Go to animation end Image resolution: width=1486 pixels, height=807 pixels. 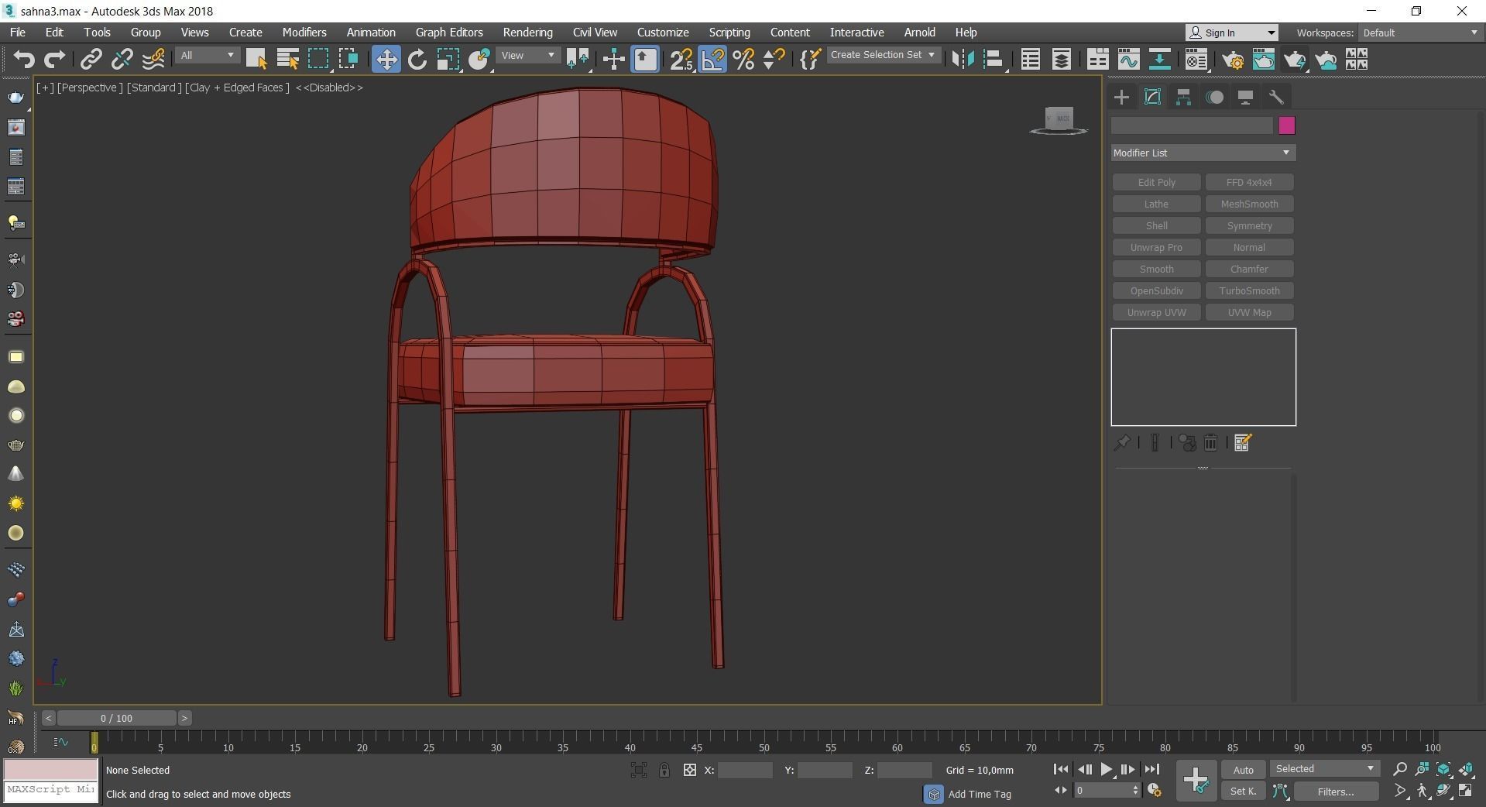click(1152, 769)
